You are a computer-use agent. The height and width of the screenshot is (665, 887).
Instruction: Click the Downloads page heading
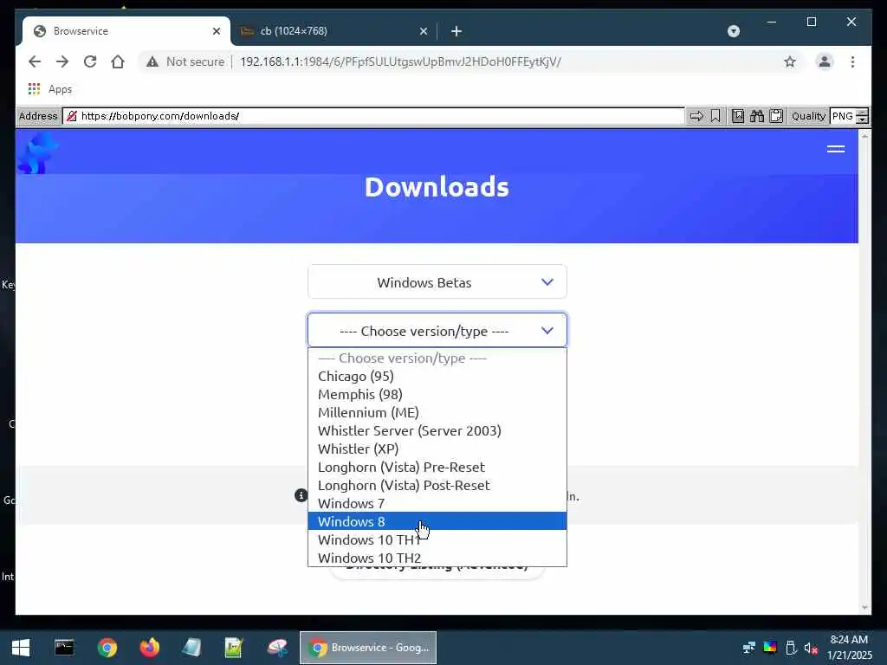click(437, 187)
